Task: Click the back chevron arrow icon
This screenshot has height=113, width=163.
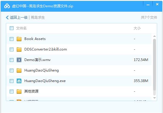Action: click(7, 18)
